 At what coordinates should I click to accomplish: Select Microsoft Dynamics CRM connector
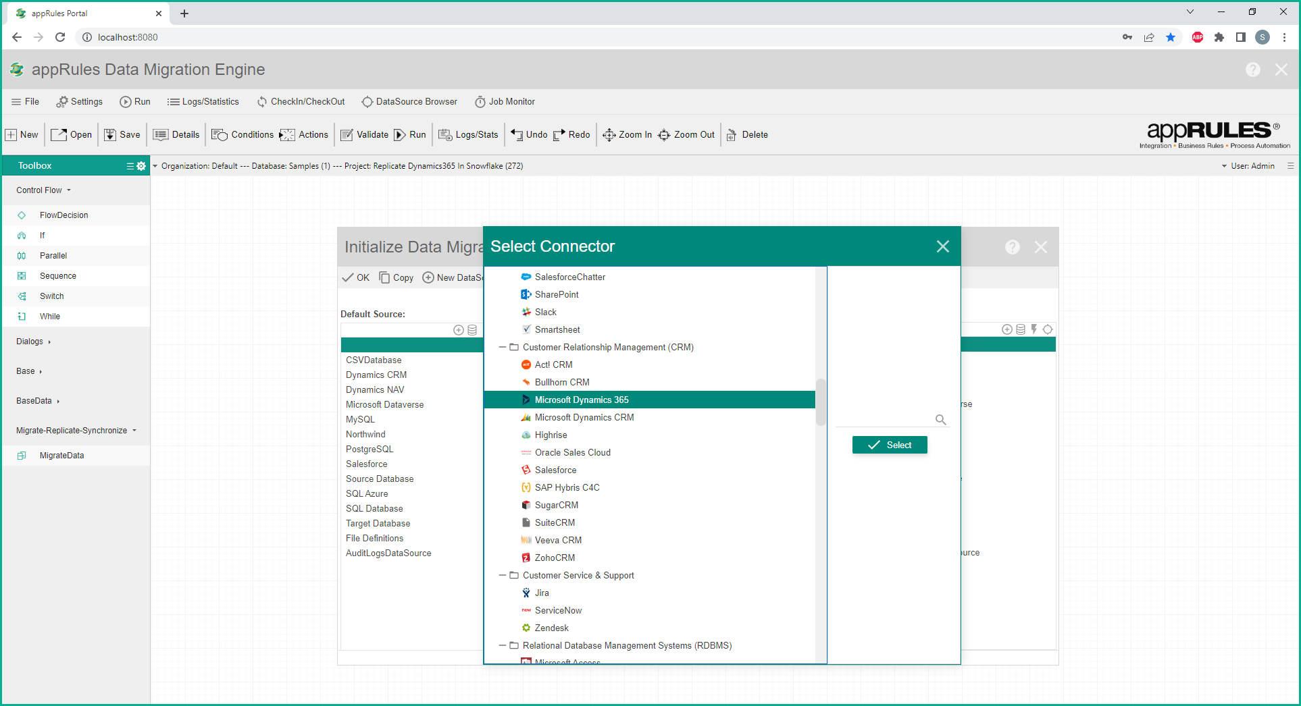(x=584, y=418)
